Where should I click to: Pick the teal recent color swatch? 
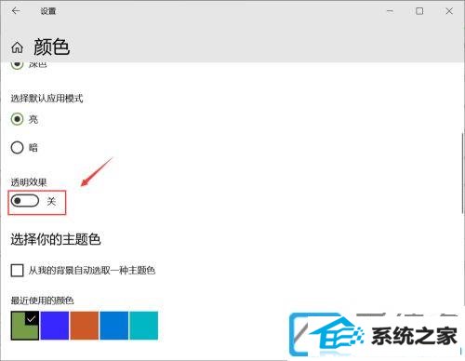tap(143, 326)
